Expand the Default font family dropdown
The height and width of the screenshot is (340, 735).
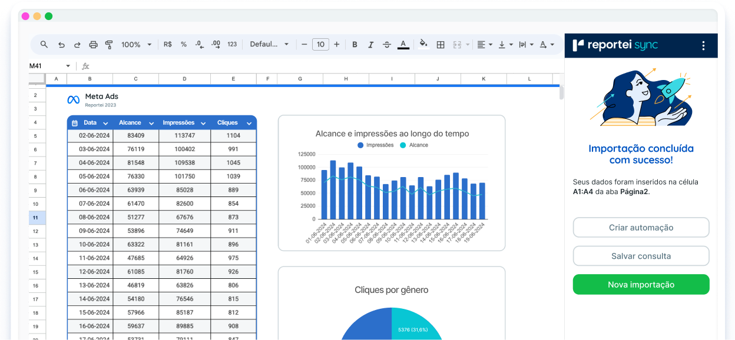[x=269, y=45]
